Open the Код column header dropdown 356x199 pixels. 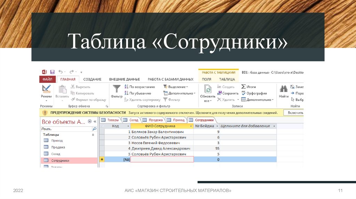pyautogui.click(x=128, y=126)
